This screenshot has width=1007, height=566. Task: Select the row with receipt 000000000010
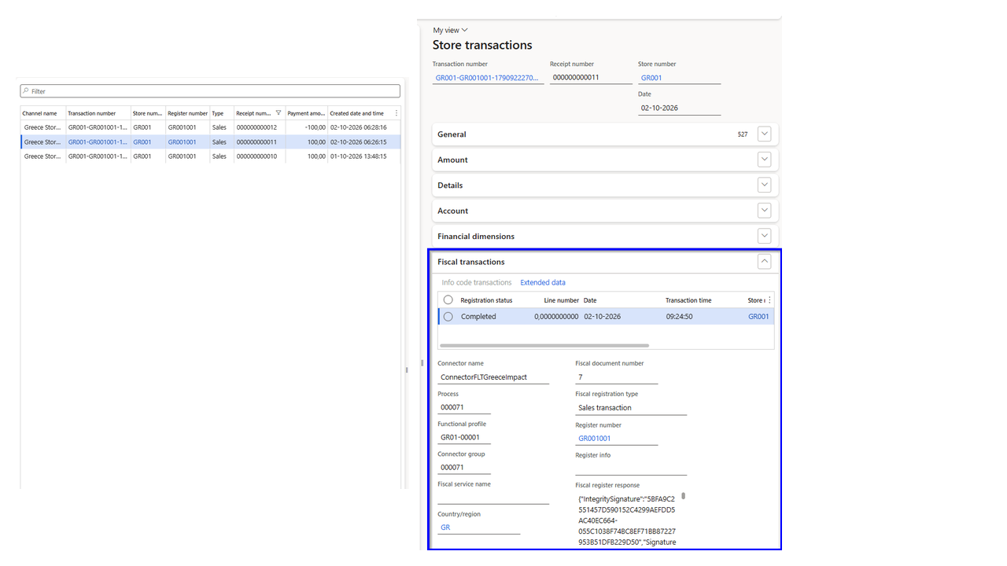point(210,156)
